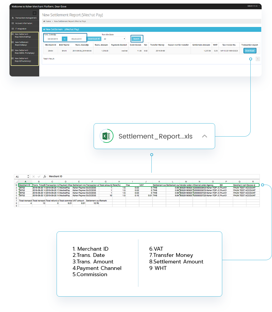Click settlement total cell 12.78

coord(92,203)
